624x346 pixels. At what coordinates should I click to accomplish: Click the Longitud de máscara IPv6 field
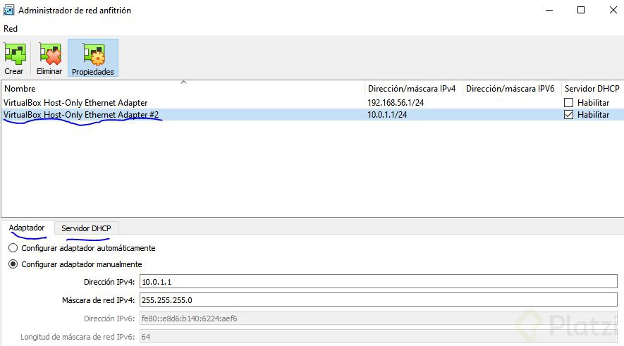[379, 336]
